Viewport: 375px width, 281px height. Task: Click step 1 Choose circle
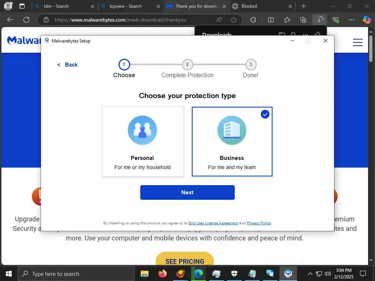point(124,64)
